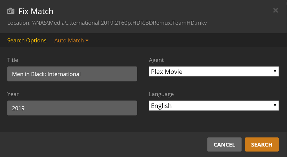Screen dimensions: 287x157
Task: Click the Year field label
Action: (13, 94)
